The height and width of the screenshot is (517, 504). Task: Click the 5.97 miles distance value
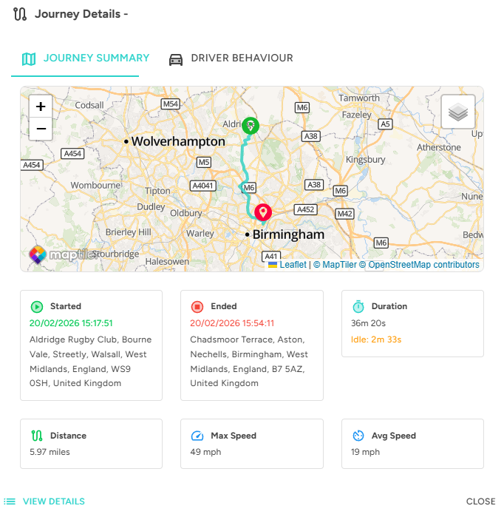(x=50, y=452)
